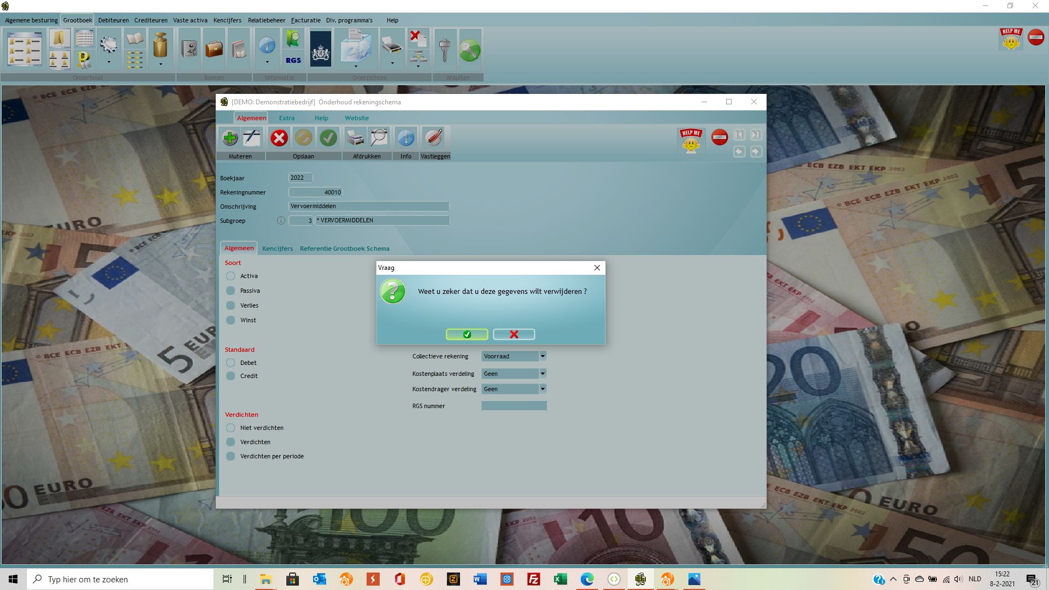Open Excel from the Windows taskbar

(x=560, y=579)
